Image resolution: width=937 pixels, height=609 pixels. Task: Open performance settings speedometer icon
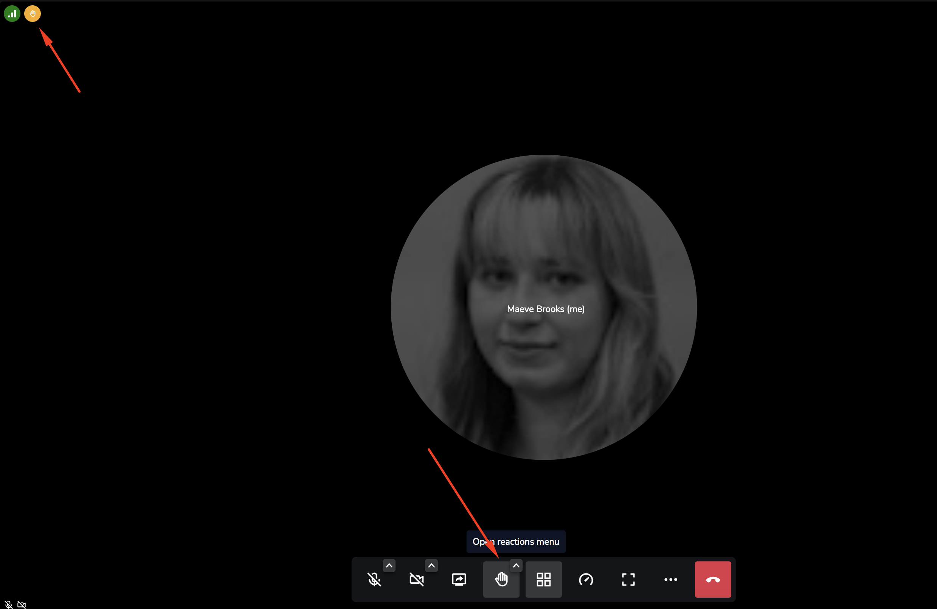point(586,579)
